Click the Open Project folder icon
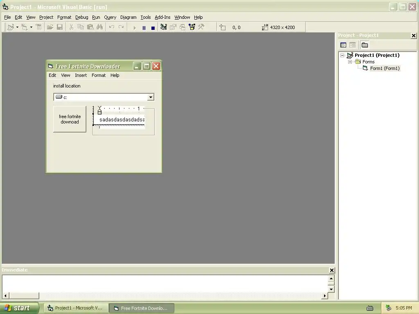419x314 pixels. (50, 27)
